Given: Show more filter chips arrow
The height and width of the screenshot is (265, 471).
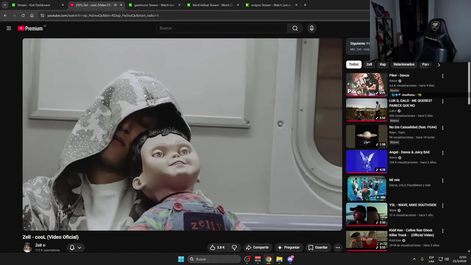Looking at the screenshot, I should click(x=439, y=65).
